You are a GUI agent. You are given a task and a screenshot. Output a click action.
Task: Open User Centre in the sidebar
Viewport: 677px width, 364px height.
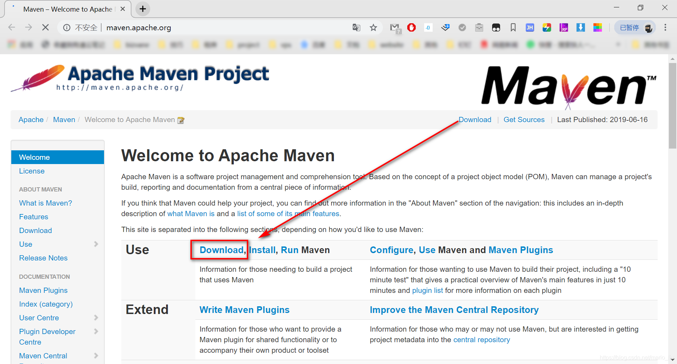pos(39,318)
